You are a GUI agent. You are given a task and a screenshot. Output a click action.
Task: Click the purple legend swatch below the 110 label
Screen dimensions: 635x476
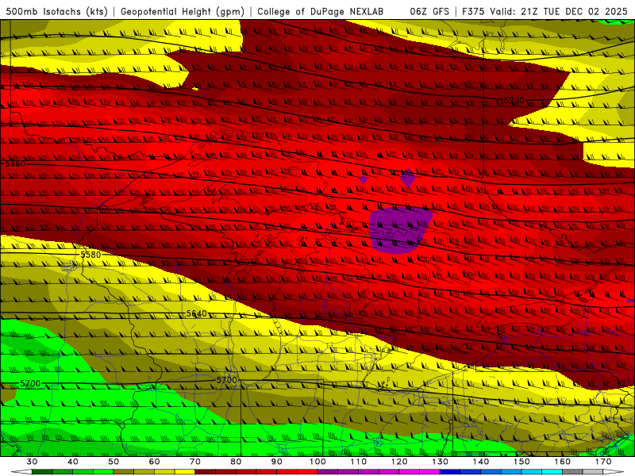pos(348,472)
